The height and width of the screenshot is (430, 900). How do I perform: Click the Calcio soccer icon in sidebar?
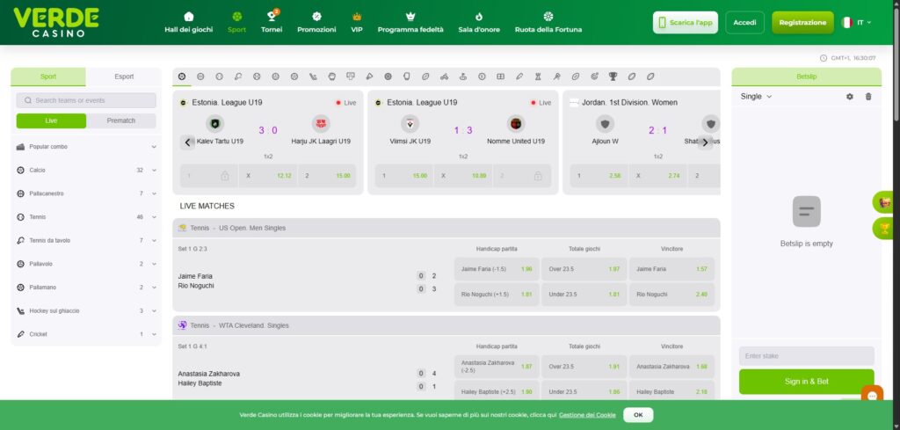(21, 171)
